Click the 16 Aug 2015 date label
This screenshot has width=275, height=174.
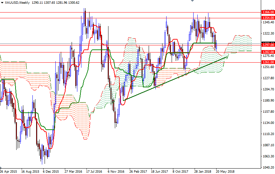[30, 171]
